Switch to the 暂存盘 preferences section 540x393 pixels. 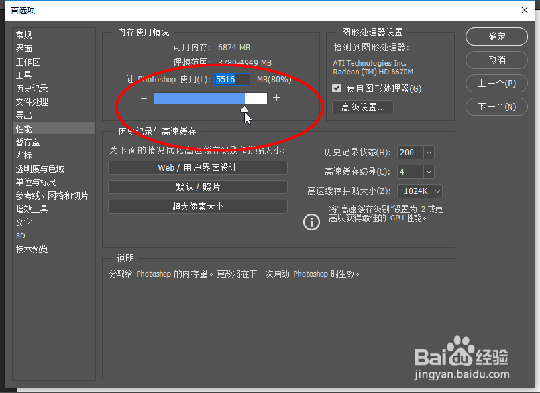click(28, 141)
